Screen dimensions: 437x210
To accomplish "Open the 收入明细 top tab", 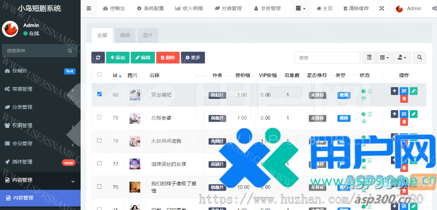I will pyautogui.click(x=189, y=8).
